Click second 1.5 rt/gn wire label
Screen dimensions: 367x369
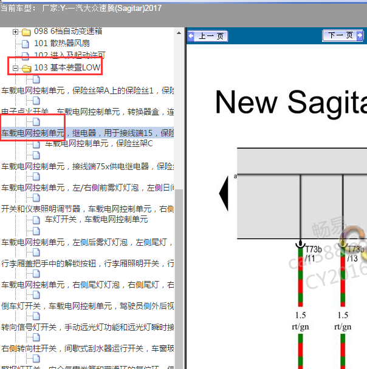[343, 321]
